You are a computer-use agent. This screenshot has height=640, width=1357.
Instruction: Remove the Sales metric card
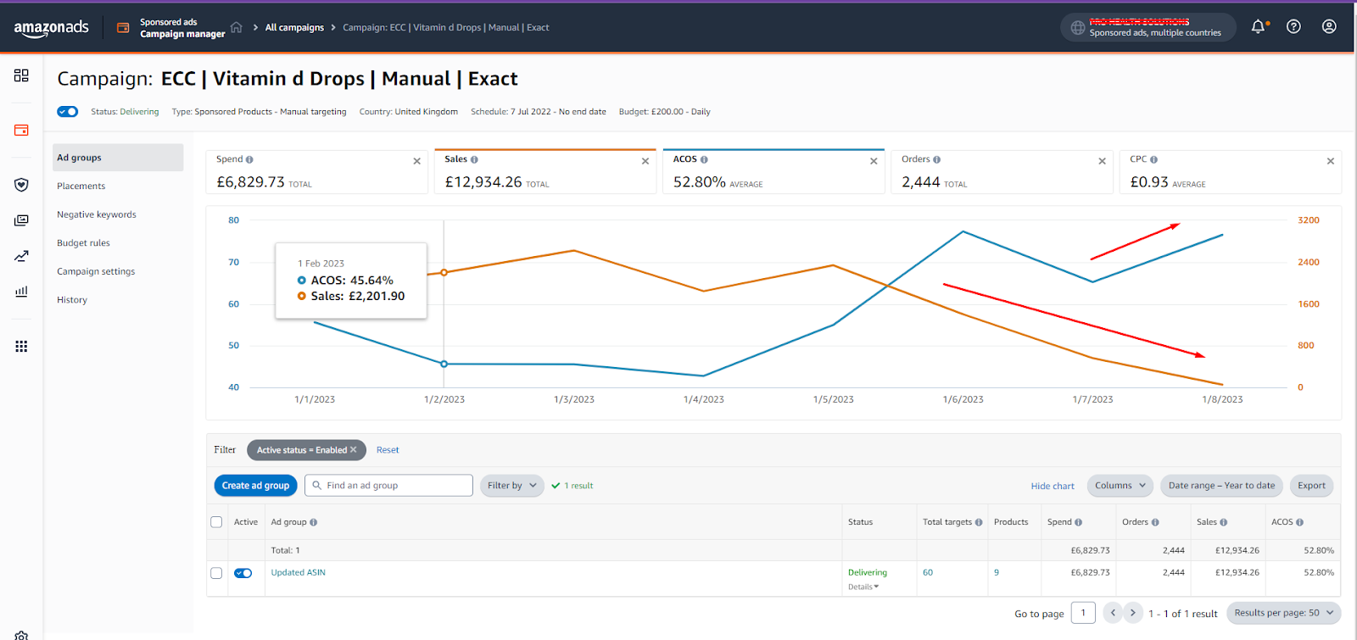tap(645, 161)
